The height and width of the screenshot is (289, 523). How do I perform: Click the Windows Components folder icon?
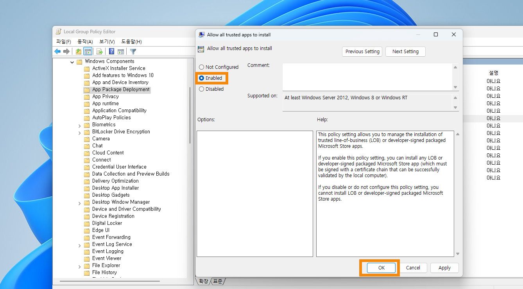[79, 61]
